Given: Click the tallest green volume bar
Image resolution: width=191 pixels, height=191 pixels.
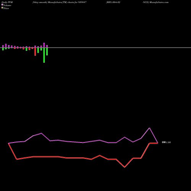Looking at the screenshot, I should 44,55.
